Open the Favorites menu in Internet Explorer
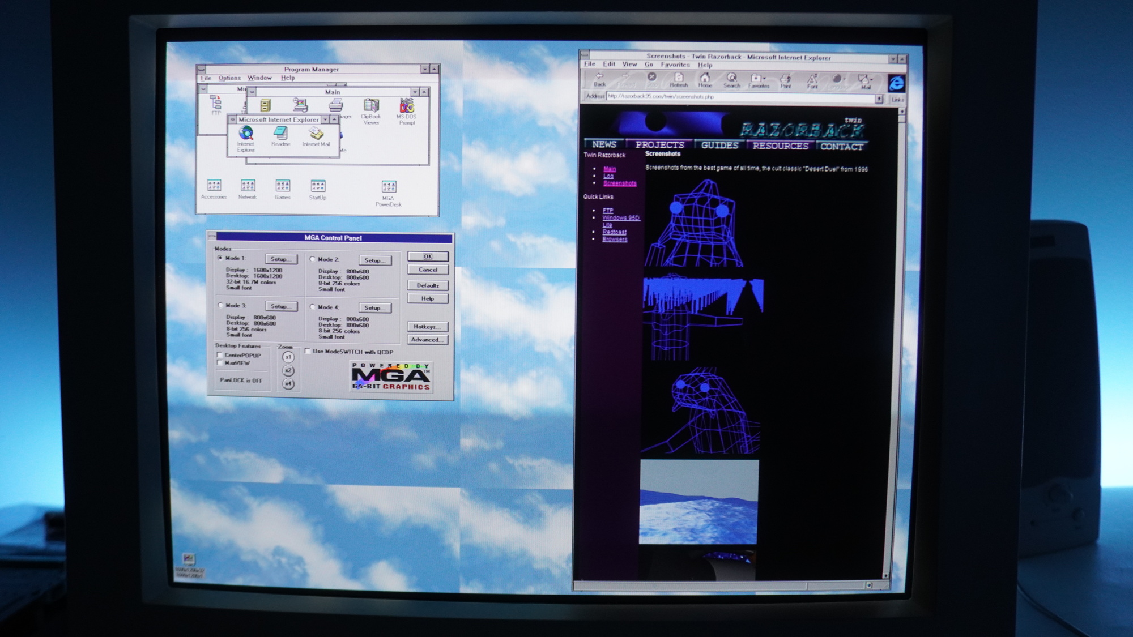 coord(675,65)
